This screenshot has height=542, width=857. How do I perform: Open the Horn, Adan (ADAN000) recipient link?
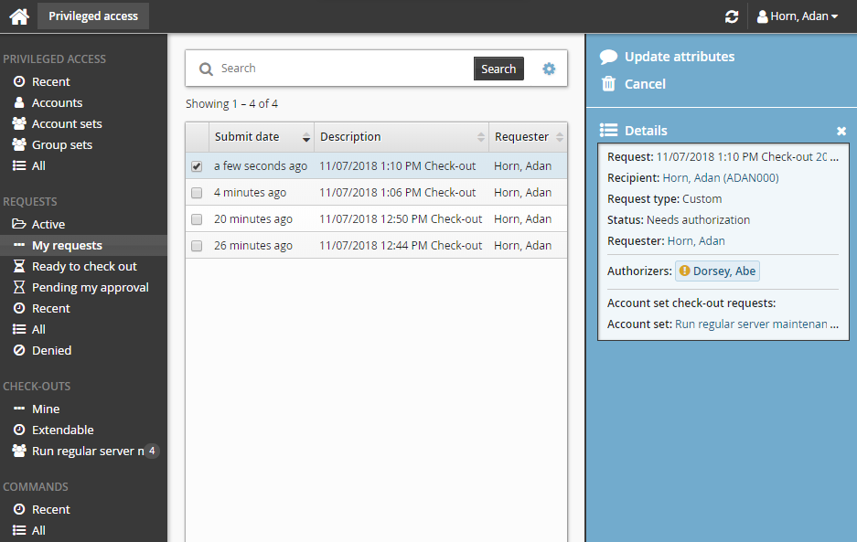click(721, 178)
